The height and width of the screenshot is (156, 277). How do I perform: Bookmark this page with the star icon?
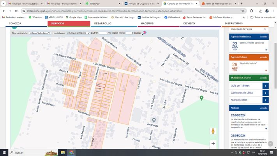point(243,11)
